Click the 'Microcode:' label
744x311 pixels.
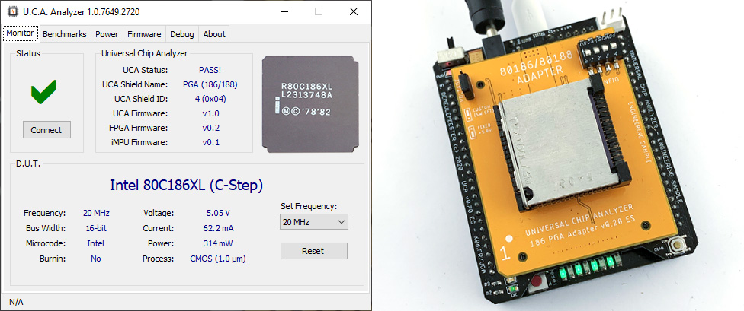[46, 243]
